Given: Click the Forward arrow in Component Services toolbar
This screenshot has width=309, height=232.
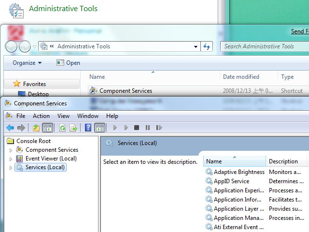Looking at the screenshot, I should tap(21, 128).
